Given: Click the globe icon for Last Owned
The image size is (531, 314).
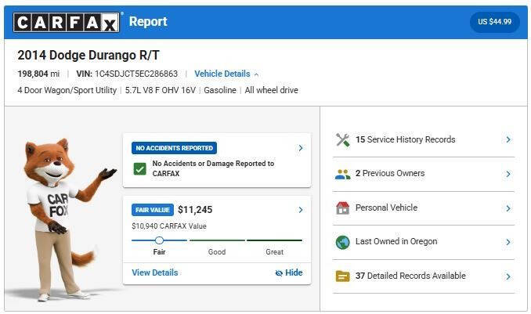Looking at the screenshot, I should (343, 242).
